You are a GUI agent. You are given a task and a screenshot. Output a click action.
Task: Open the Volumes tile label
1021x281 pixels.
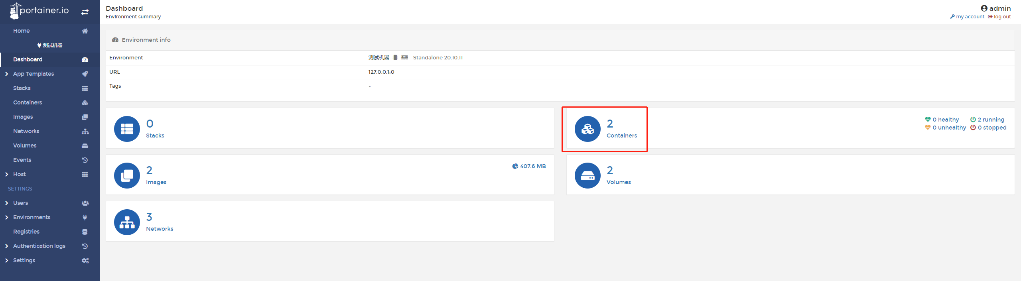[x=619, y=182]
